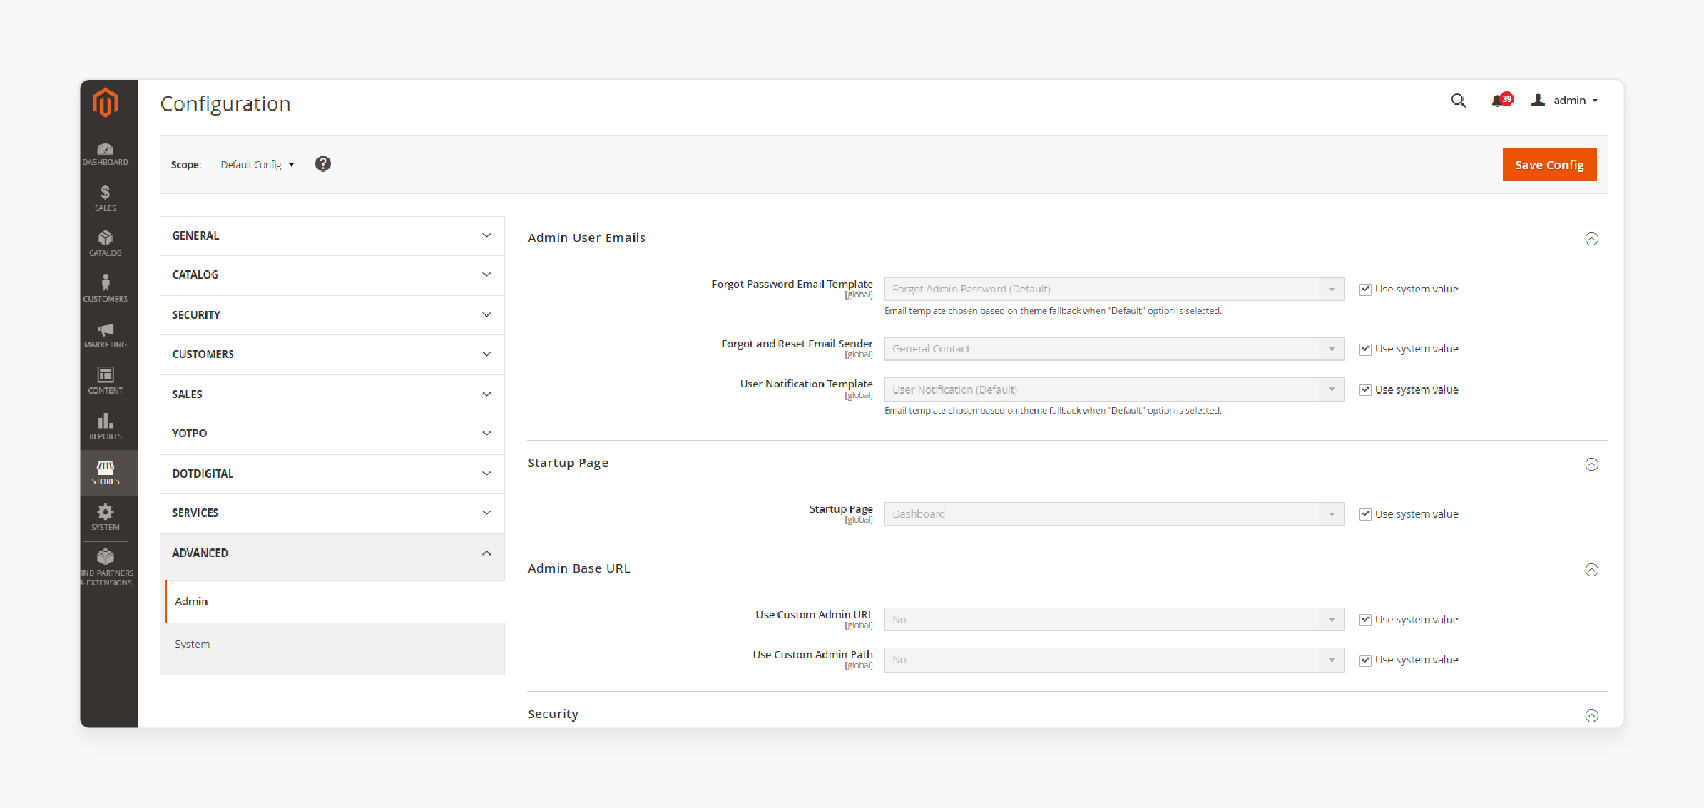Click the System icon in sidebar
The height and width of the screenshot is (808, 1704).
click(x=106, y=519)
